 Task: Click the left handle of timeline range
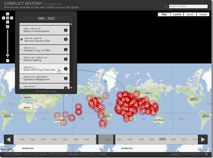coord(97,140)
